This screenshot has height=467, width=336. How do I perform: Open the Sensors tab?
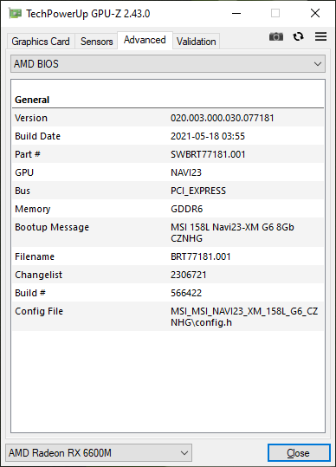[96, 42]
